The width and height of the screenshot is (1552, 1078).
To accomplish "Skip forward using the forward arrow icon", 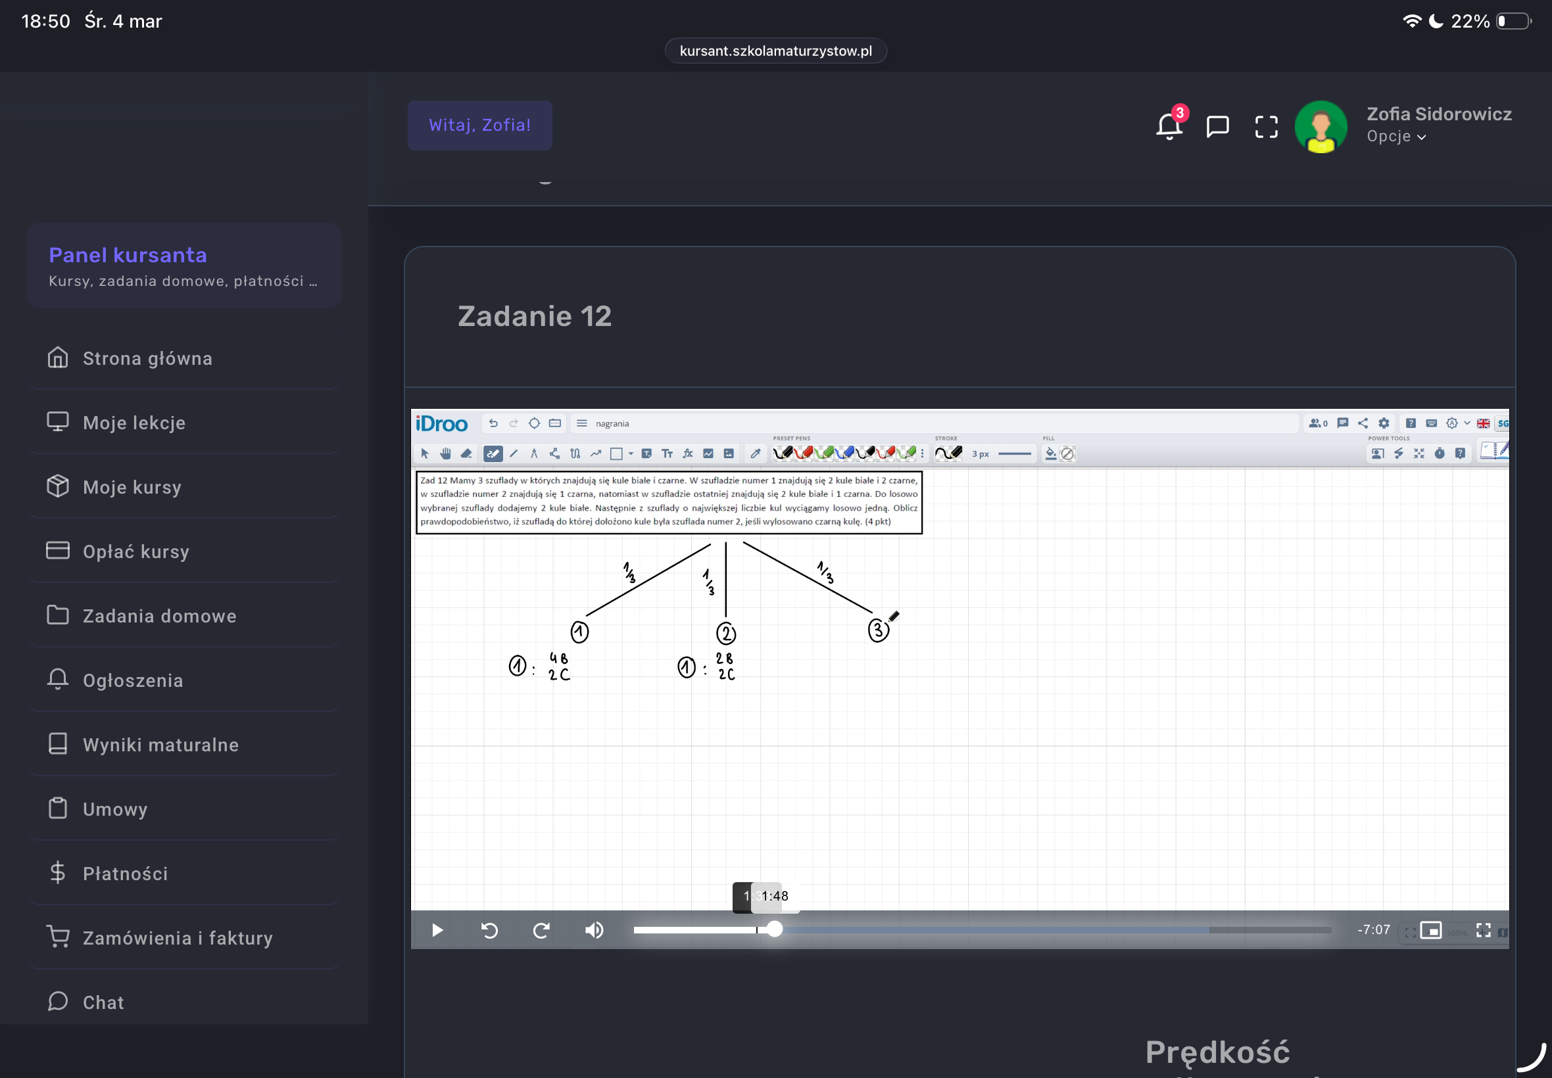I will (x=541, y=930).
